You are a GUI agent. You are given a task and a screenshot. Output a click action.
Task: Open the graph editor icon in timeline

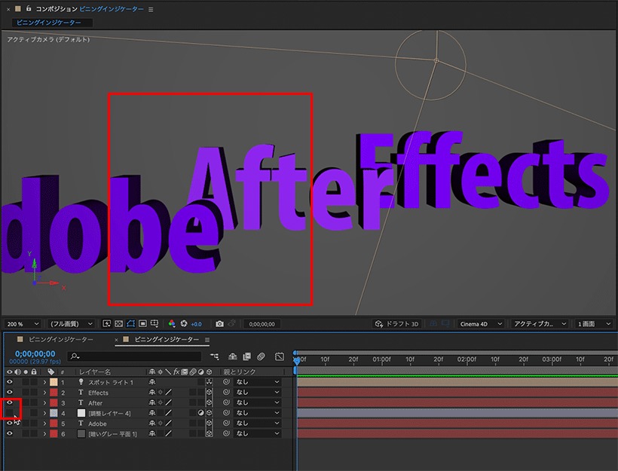tap(280, 356)
